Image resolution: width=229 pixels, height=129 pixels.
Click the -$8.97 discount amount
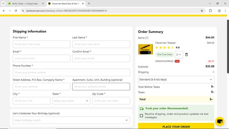pos(211,61)
